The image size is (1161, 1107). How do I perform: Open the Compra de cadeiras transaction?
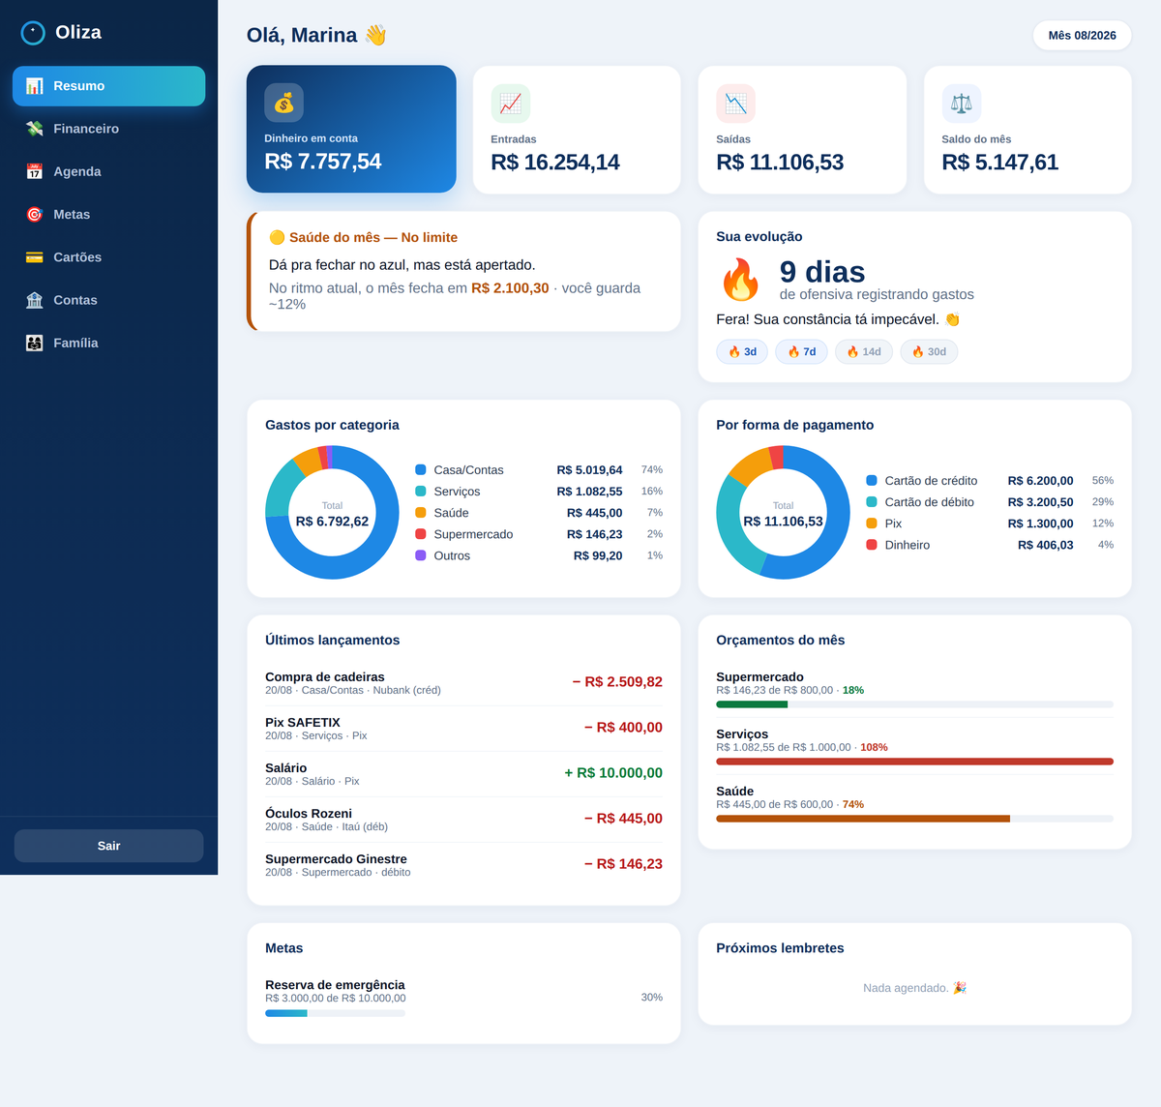click(463, 683)
